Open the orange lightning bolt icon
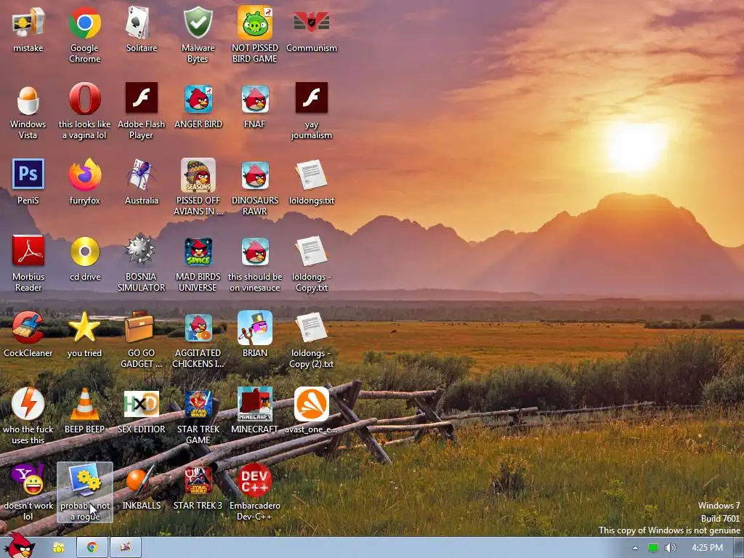 (x=28, y=404)
